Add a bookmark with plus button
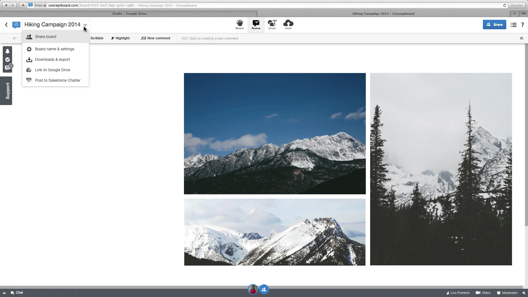This screenshot has width=528, height=297. (x=23, y=5)
